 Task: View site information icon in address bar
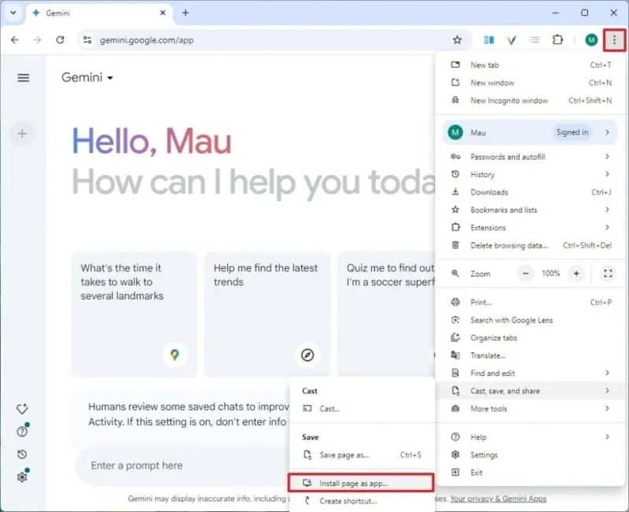click(x=87, y=40)
